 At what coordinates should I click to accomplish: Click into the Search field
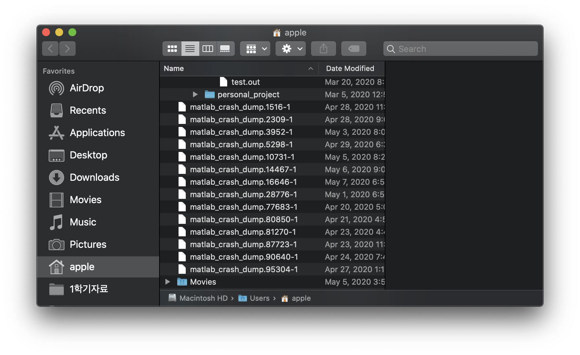460,49
